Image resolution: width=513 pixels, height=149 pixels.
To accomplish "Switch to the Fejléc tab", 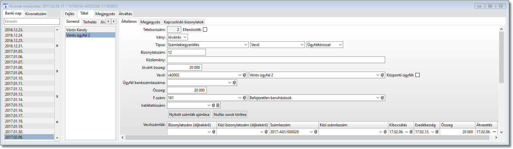I will (70, 14).
